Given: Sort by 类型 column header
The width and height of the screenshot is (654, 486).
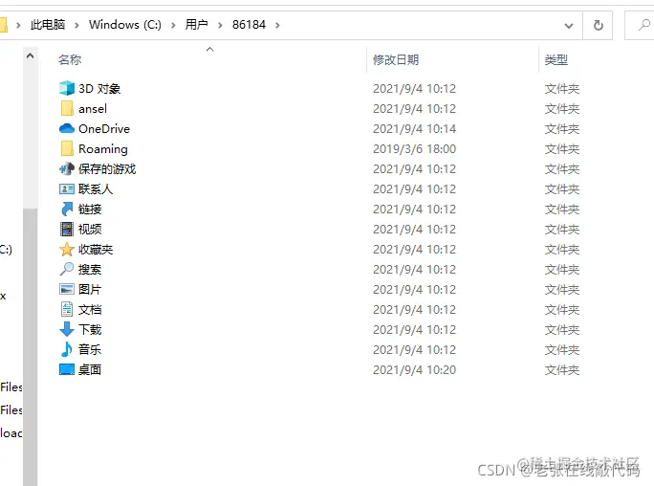Looking at the screenshot, I should tap(556, 59).
